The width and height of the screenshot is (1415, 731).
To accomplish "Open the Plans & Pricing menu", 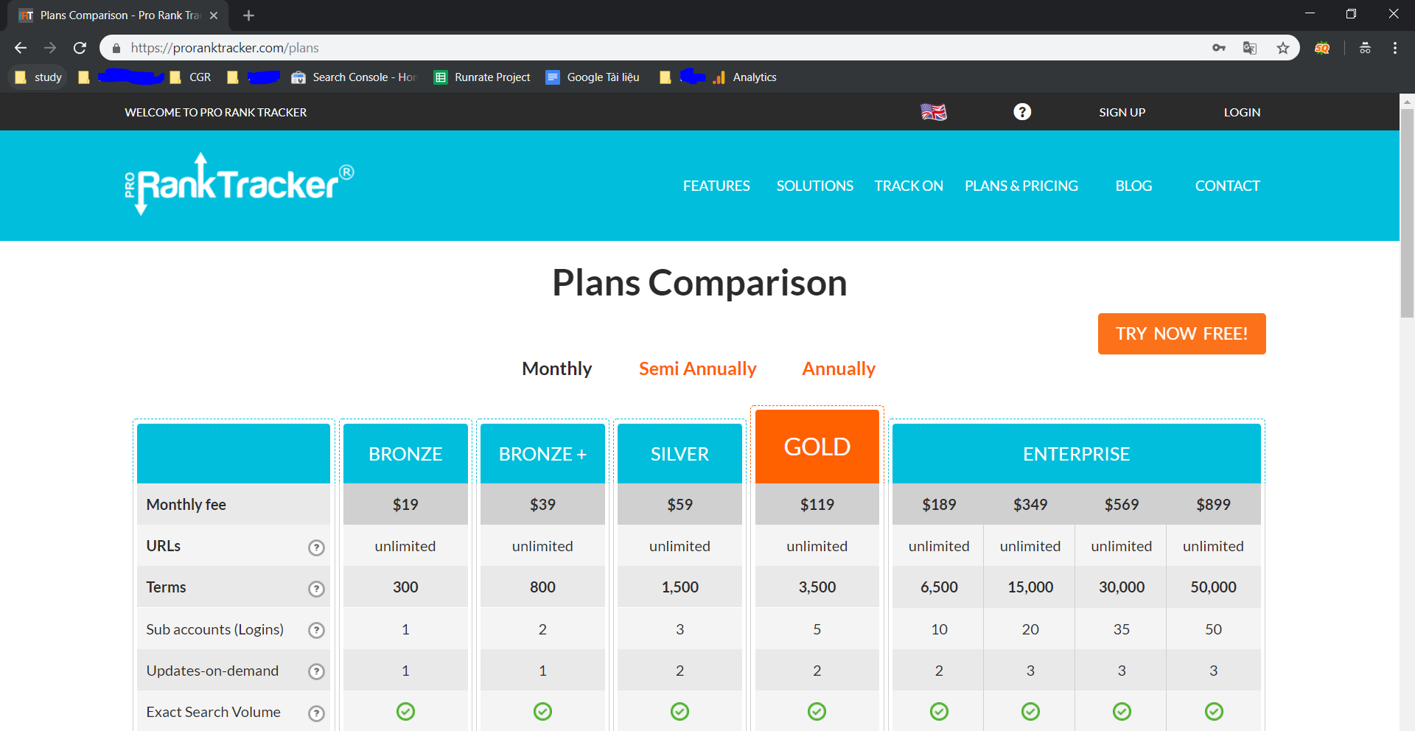I will (1021, 186).
